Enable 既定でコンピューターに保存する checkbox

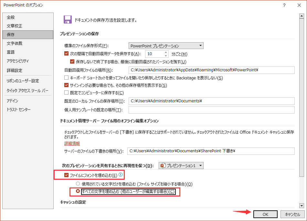(x=67, y=93)
